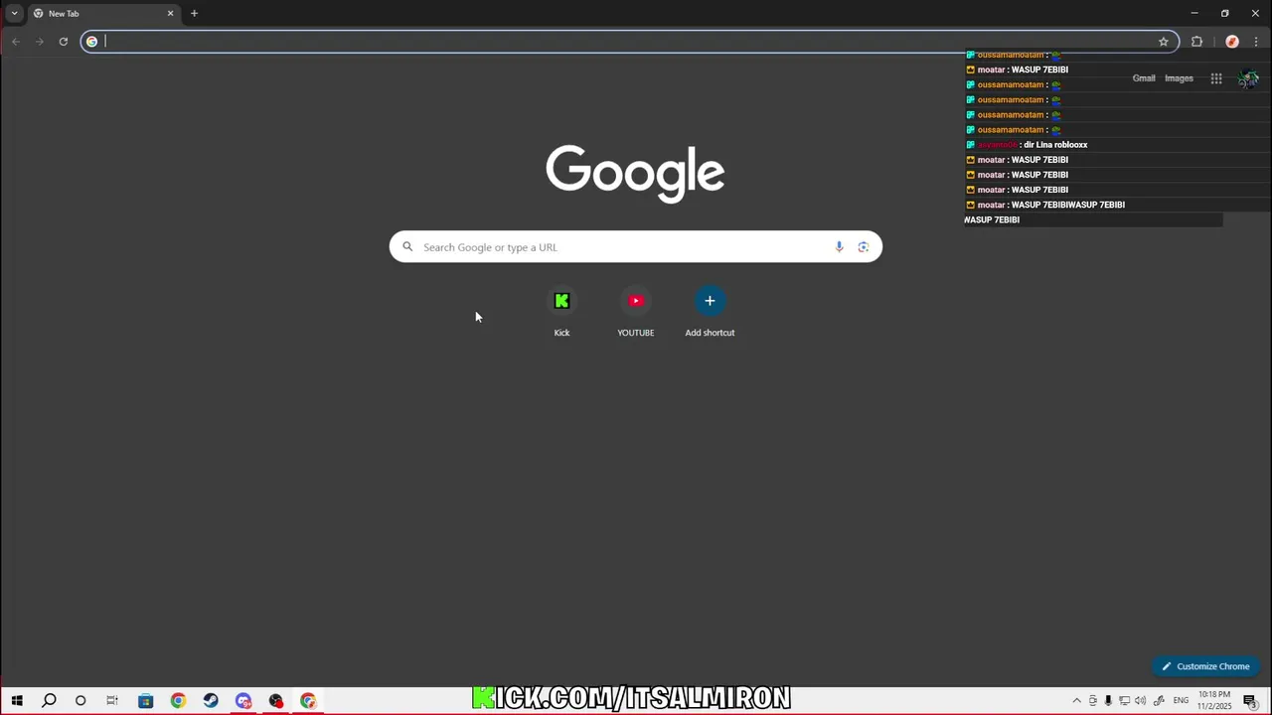This screenshot has width=1272, height=715.
Task: Click the browser back arrow
Action: (x=16, y=42)
